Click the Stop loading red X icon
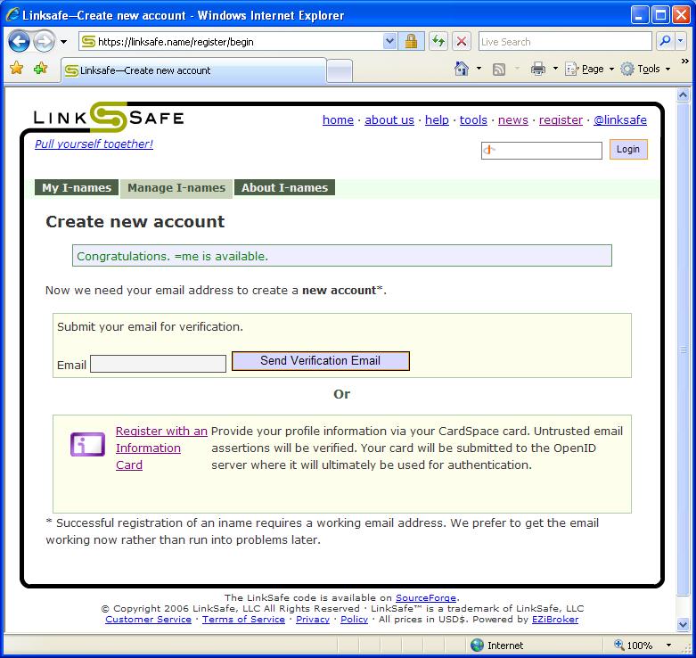 (x=461, y=42)
